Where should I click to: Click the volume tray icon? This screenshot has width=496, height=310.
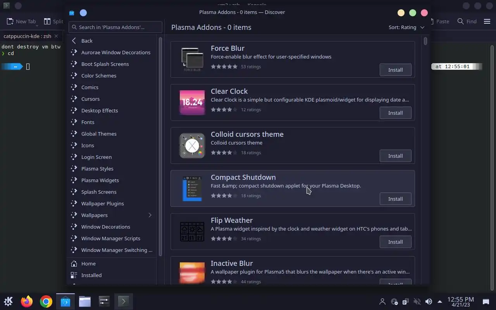click(429, 301)
